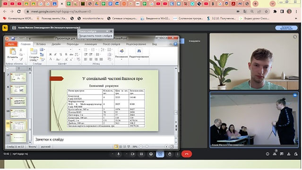Open the participants list icon
This screenshot has width=302, height=170.
click(275, 154)
